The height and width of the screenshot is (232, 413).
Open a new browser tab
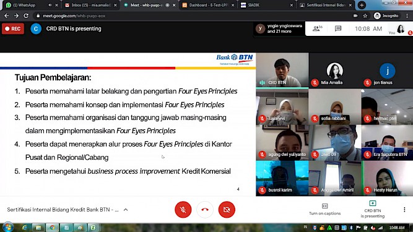click(362, 5)
